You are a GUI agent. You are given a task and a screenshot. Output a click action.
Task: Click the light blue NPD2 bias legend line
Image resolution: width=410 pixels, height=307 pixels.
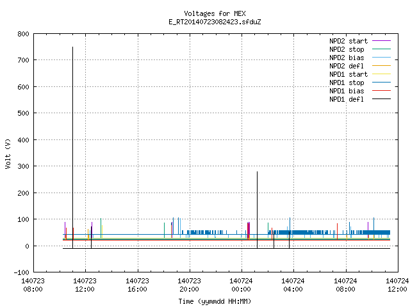(381, 58)
